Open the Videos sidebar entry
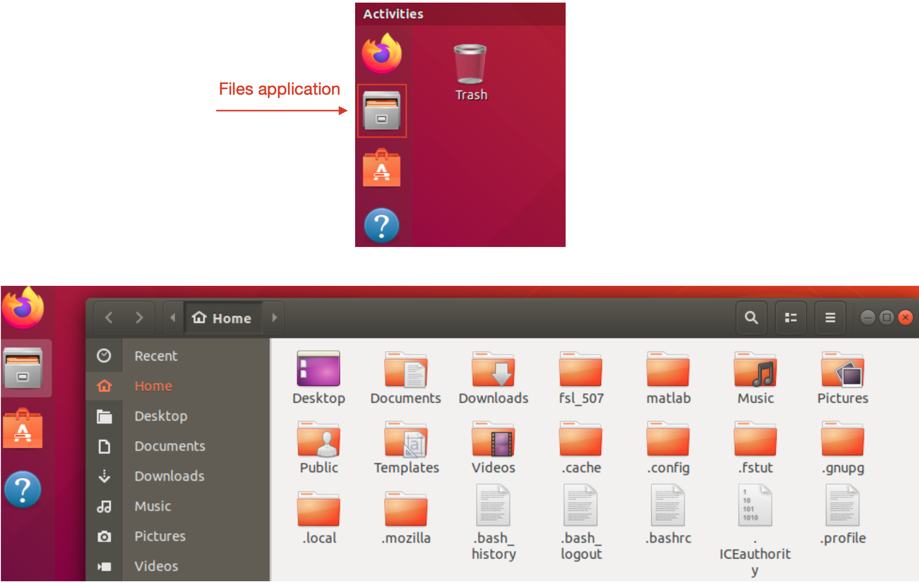Viewport: 919px width, 583px height. [156, 566]
